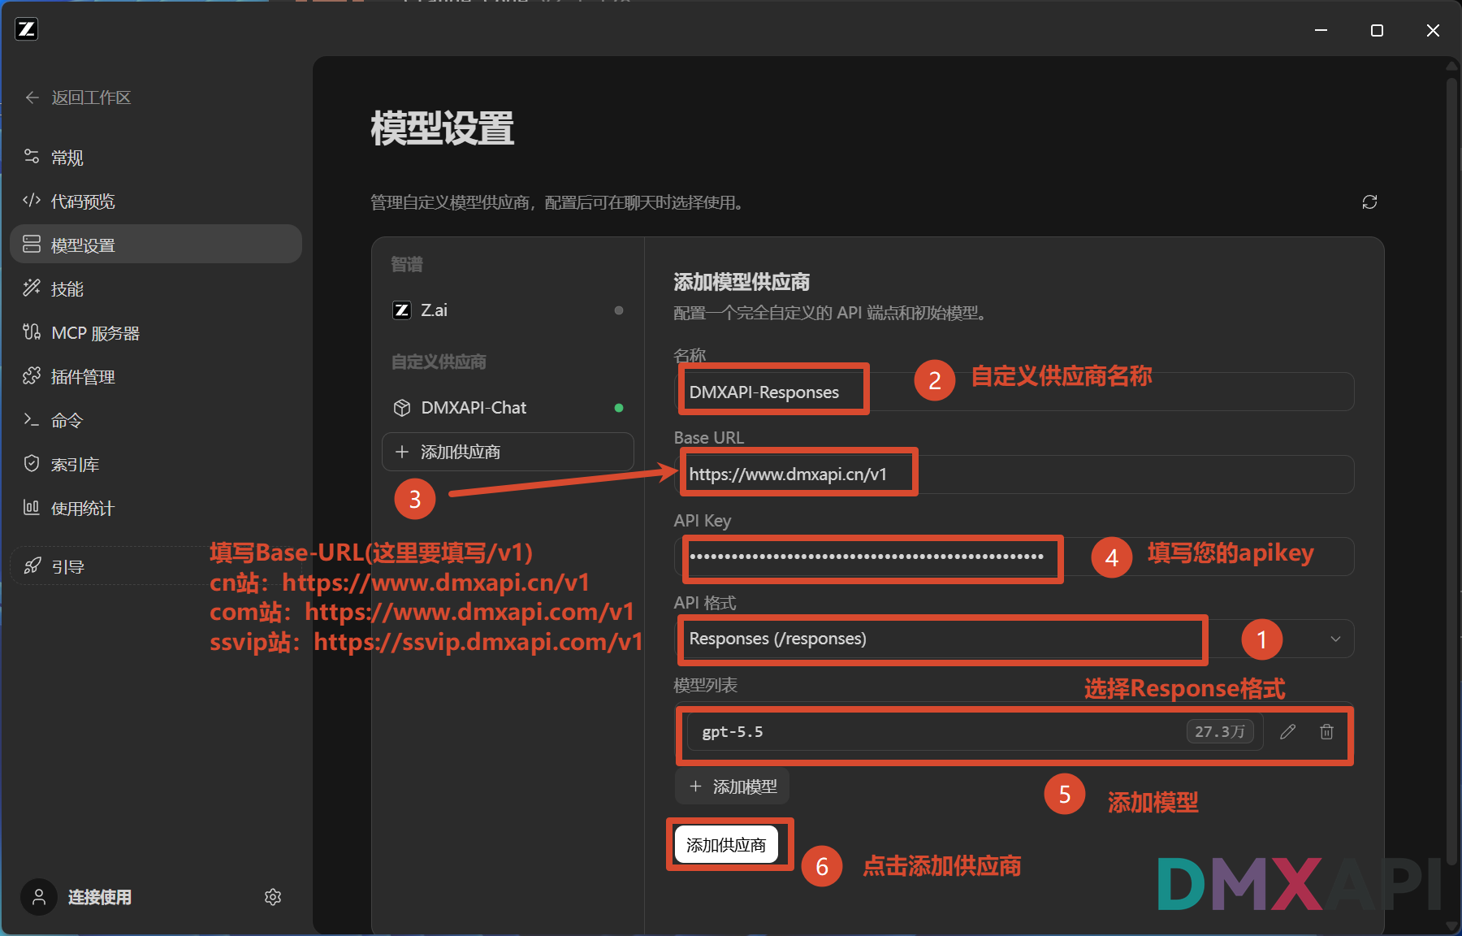The height and width of the screenshot is (936, 1462).
Task: Open settings via the gear icon
Action: pos(273,897)
